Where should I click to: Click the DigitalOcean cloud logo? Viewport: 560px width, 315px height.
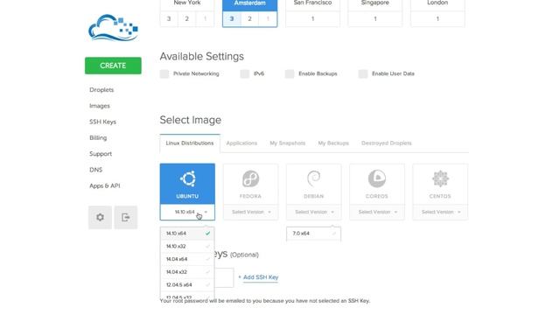pos(113,27)
